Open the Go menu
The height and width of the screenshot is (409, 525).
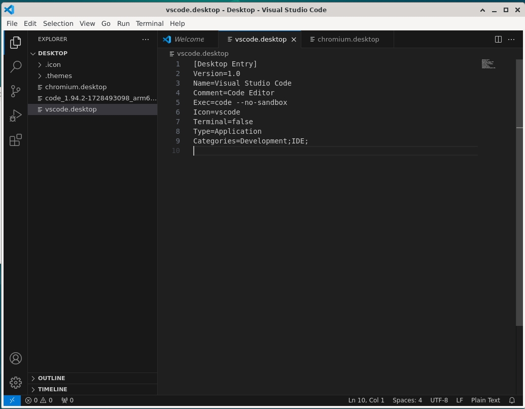(x=106, y=23)
